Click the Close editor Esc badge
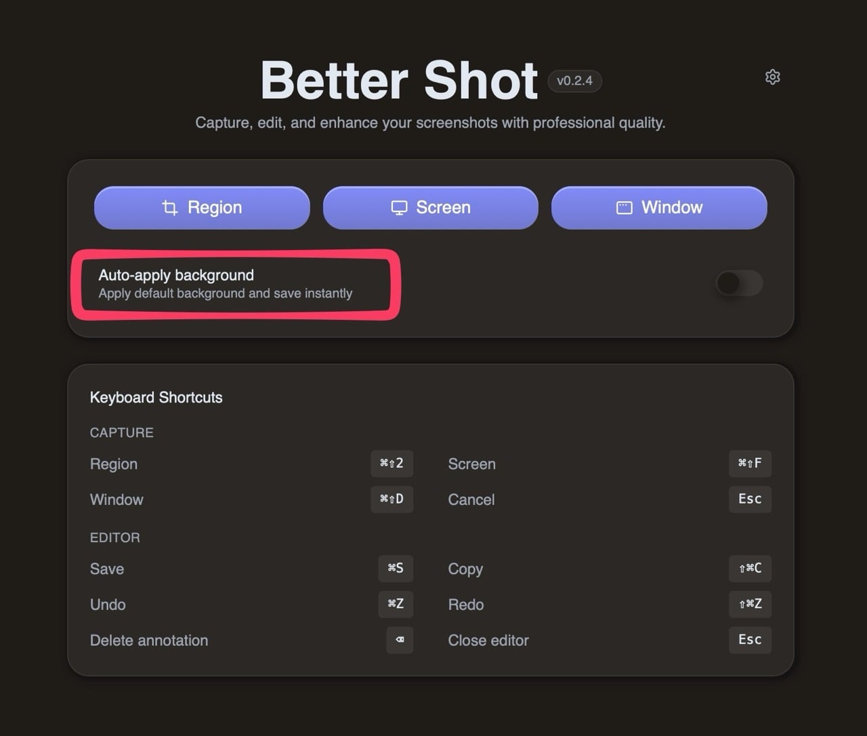 click(750, 640)
